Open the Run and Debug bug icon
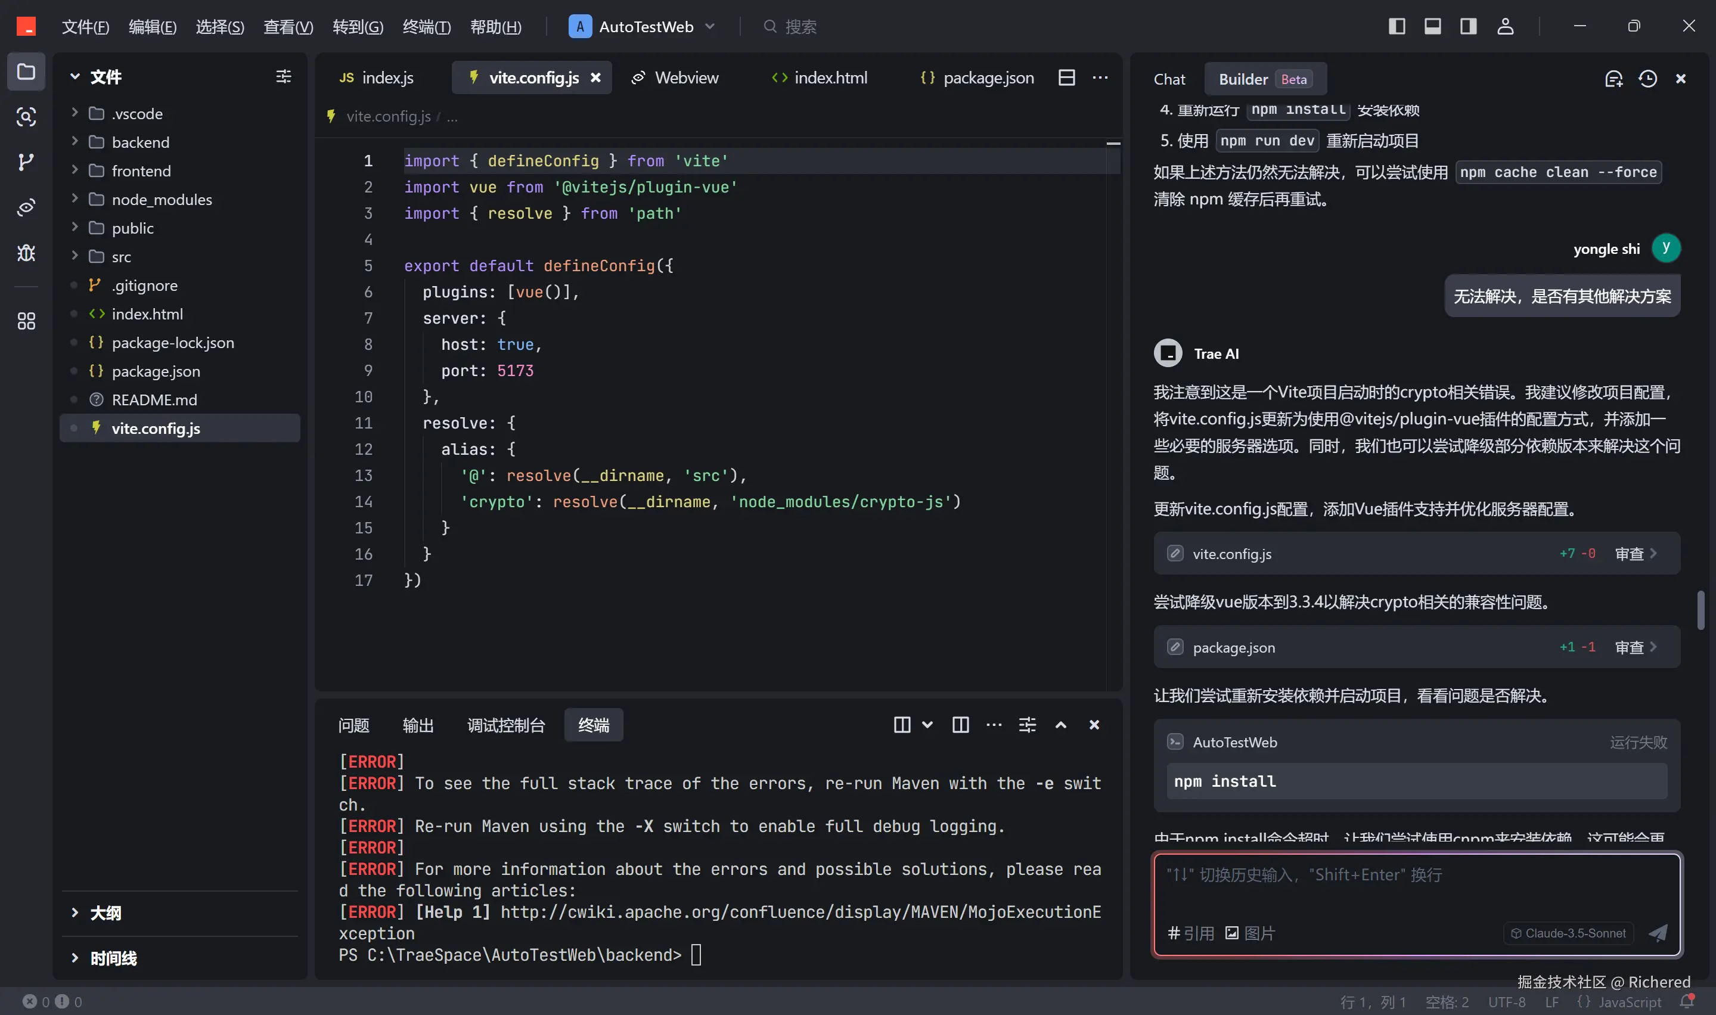This screenshot has height=1015, width=1716. [x=26, y=253]
